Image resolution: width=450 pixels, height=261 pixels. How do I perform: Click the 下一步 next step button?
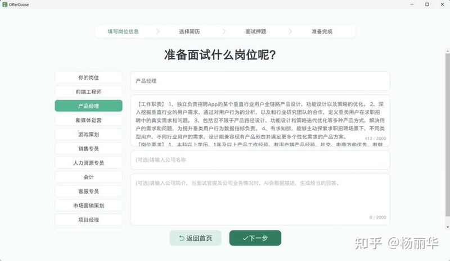(x=255, y=238)
